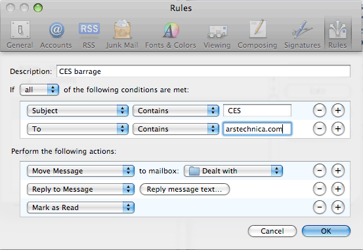Click the Reply message text… button

pos(184,189)
